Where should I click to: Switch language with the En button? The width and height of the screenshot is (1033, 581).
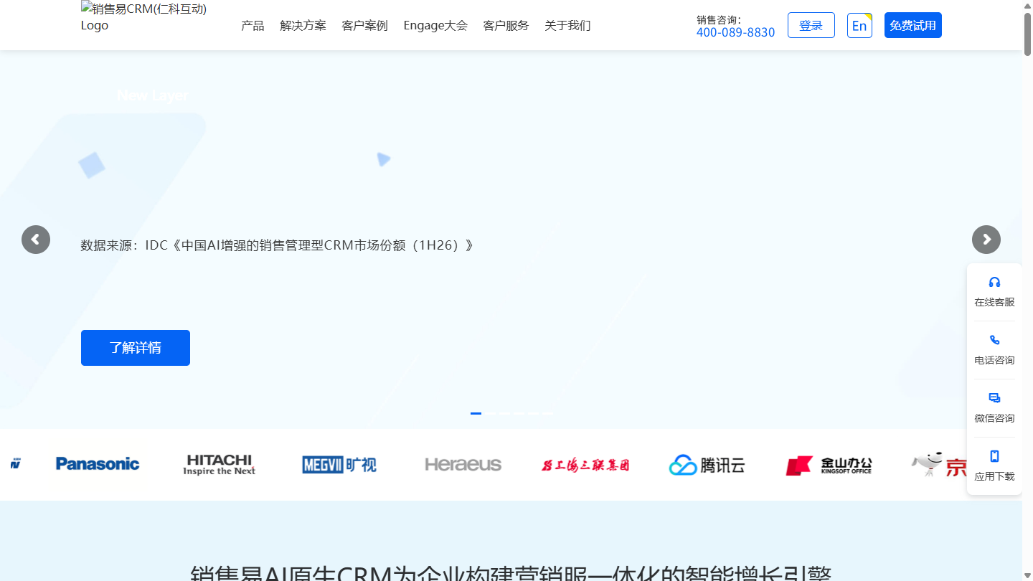859,25
